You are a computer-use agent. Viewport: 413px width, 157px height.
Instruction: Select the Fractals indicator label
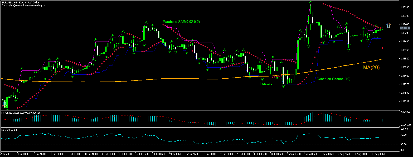[x=266, y=83]
